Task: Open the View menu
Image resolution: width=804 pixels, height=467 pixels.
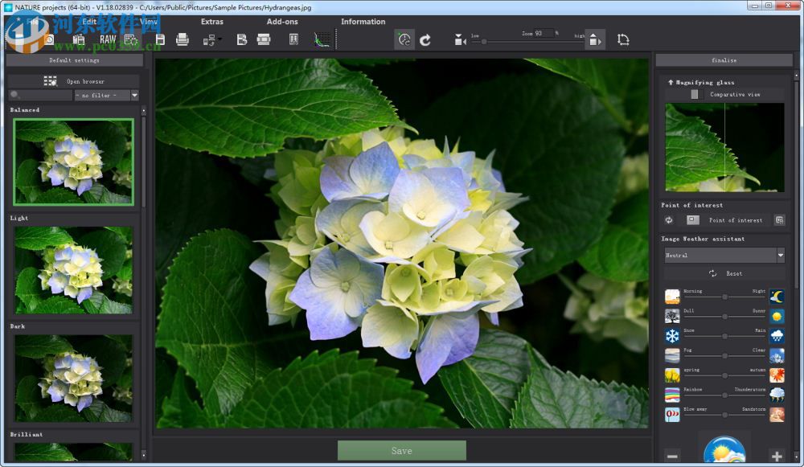Action: (148, 22)
